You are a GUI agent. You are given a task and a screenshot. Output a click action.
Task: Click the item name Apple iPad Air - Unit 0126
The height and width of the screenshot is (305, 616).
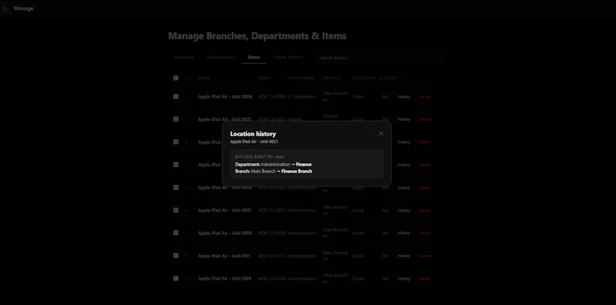(x=225, y=278)
